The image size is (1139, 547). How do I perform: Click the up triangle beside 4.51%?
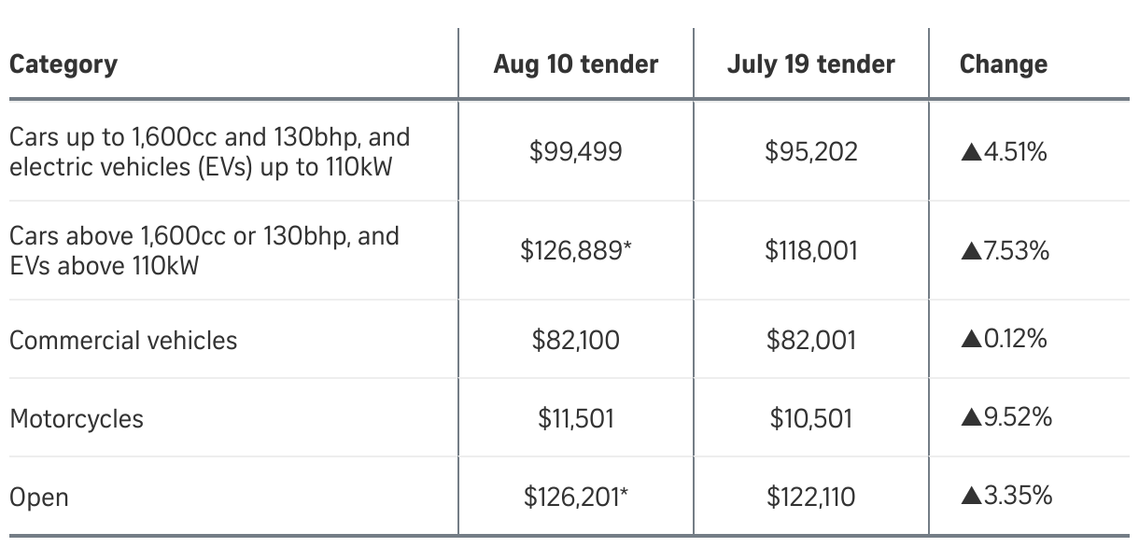point(969,152)
